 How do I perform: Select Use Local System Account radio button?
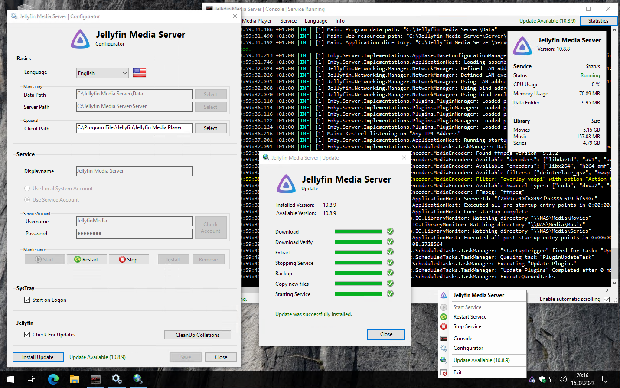(27, 189)
